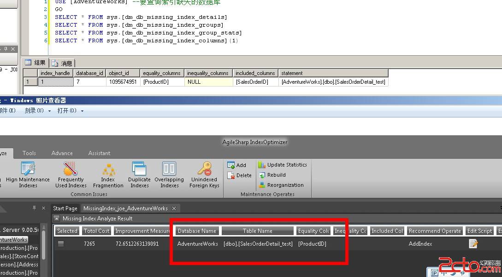Sort by the Table Name column header
This screenshot has height=277, width=502.
[256, 231]
